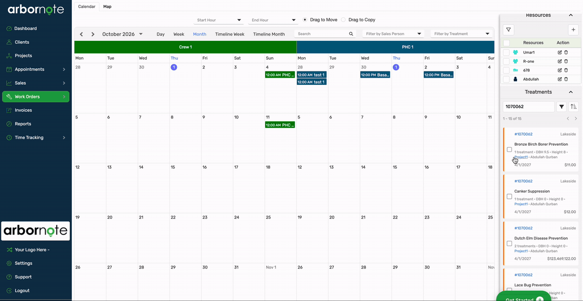Screen dimensions: 583x301
Task: Go to previous month arrow
Action: pyautogui.click(x=81, y=34)
